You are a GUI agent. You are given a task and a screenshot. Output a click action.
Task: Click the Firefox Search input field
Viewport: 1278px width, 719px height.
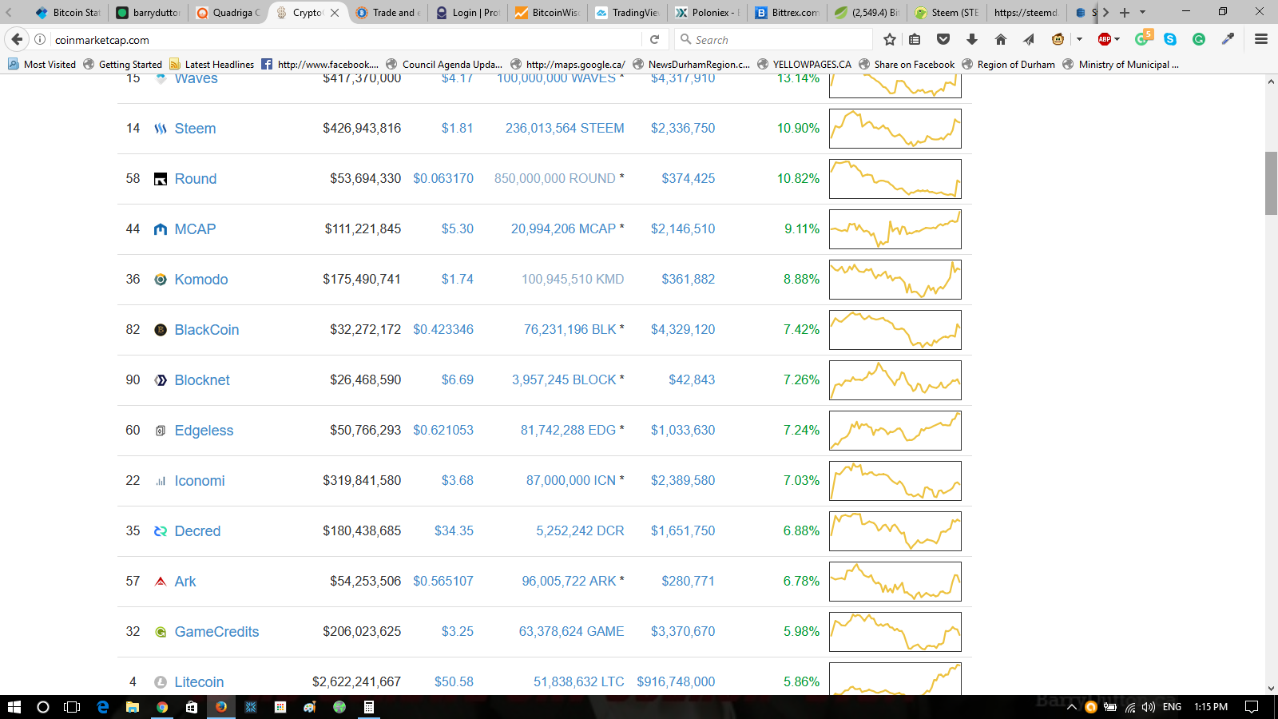773,39
